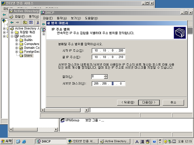Screen dimensions: 194x145
Task: Select the 저장된 쿼리 folder
Action: (27, 32)
